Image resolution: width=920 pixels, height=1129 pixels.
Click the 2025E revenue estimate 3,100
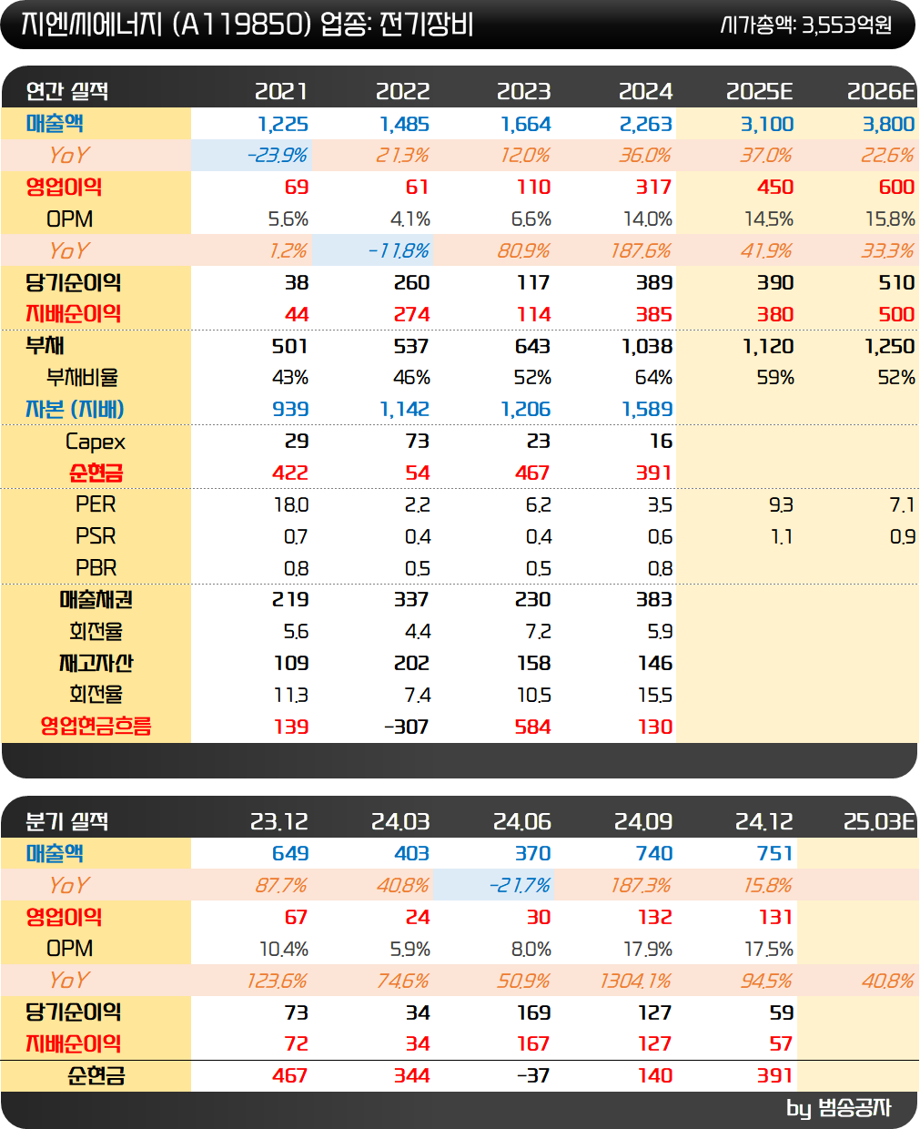[x=767, y=124]
